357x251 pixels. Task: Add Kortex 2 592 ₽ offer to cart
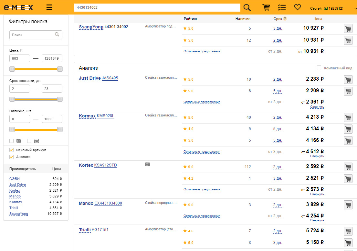pos(348,167)
